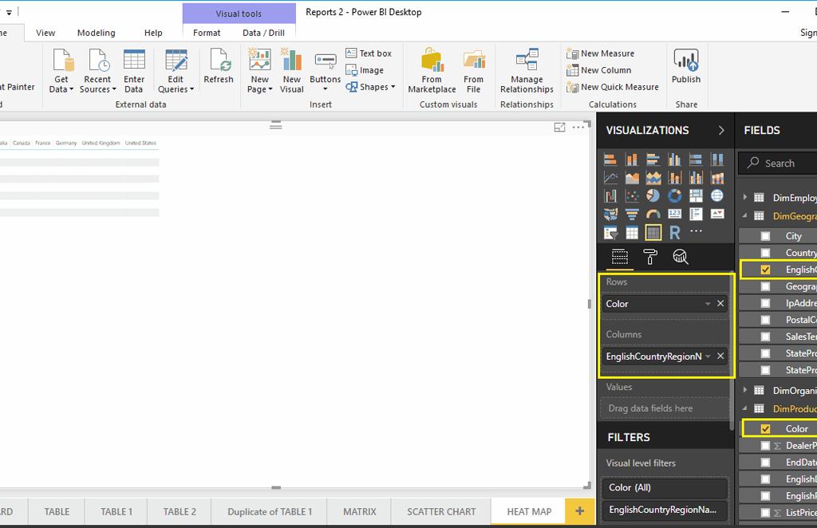Uncheck the Color field checkbox
The width and height of the screenshot is (817, 528).
tap(765, 429)
